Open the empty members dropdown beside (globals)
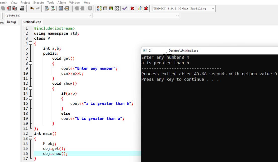This screenshot has height=162, width=278. pos(136,16)
